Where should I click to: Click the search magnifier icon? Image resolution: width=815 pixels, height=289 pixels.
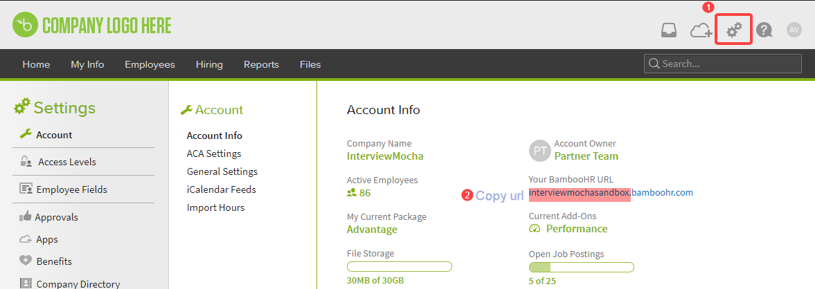tap(654, 64)
